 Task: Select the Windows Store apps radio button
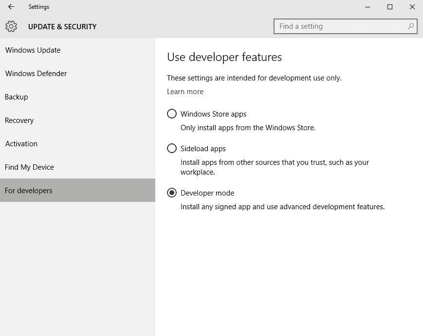coord(172,114)
